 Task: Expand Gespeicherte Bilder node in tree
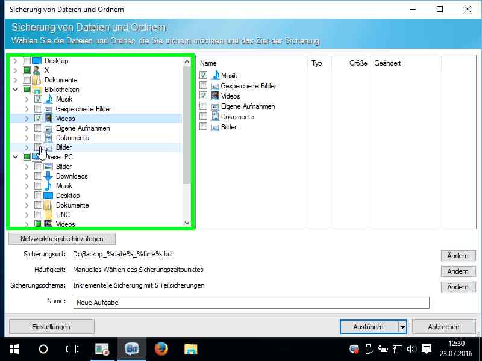[27, 109]
